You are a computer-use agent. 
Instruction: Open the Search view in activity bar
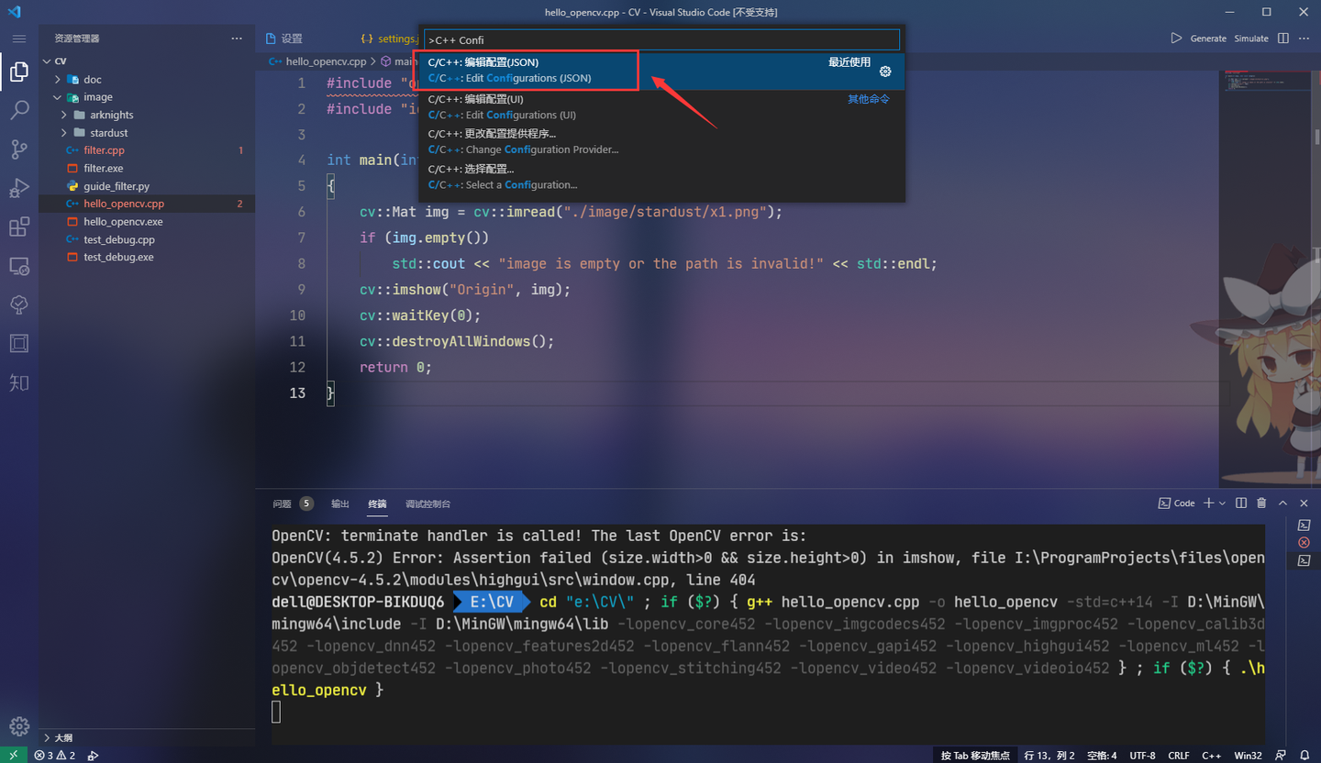pyautogui.click(x=18, y=110)
